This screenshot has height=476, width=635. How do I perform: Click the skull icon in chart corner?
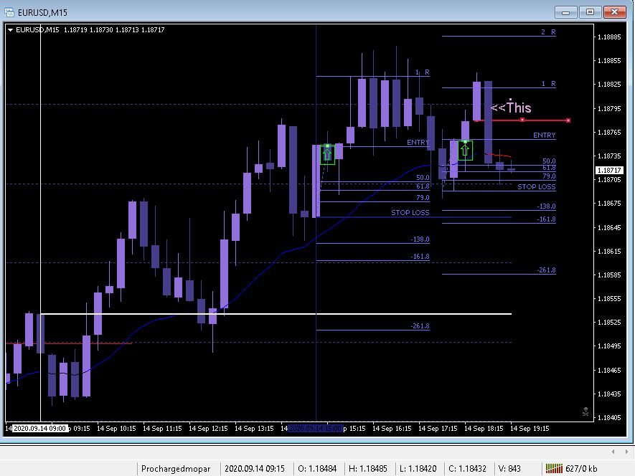(585, 412)
